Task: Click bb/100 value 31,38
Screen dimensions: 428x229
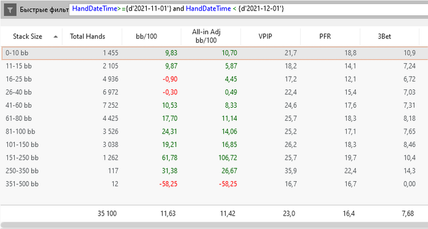Action: (169, 171)
